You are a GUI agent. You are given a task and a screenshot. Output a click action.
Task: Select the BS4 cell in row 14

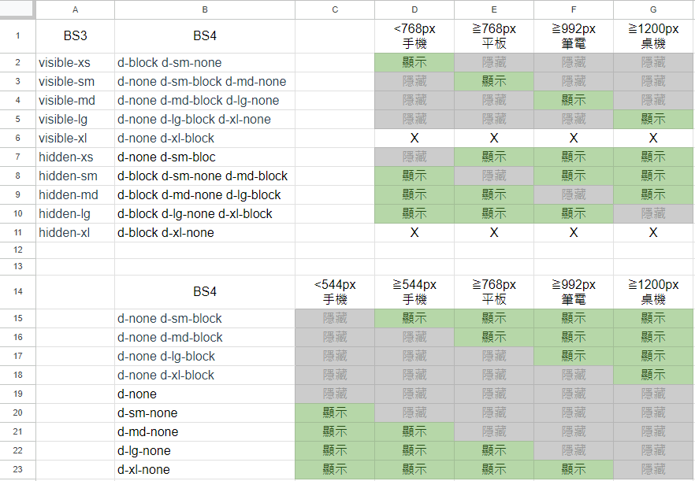[205, 291]
